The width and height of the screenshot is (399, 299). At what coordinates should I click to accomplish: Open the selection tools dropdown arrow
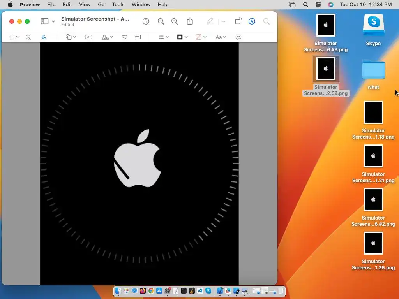(18, 37)
